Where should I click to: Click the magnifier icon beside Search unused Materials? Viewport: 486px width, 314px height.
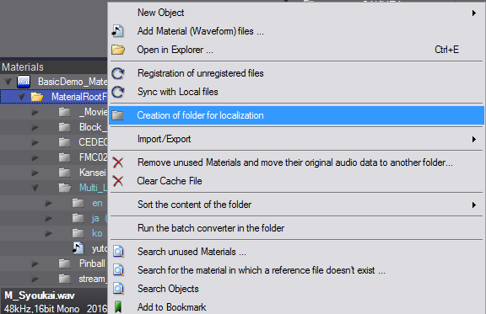tap(118, 252)
